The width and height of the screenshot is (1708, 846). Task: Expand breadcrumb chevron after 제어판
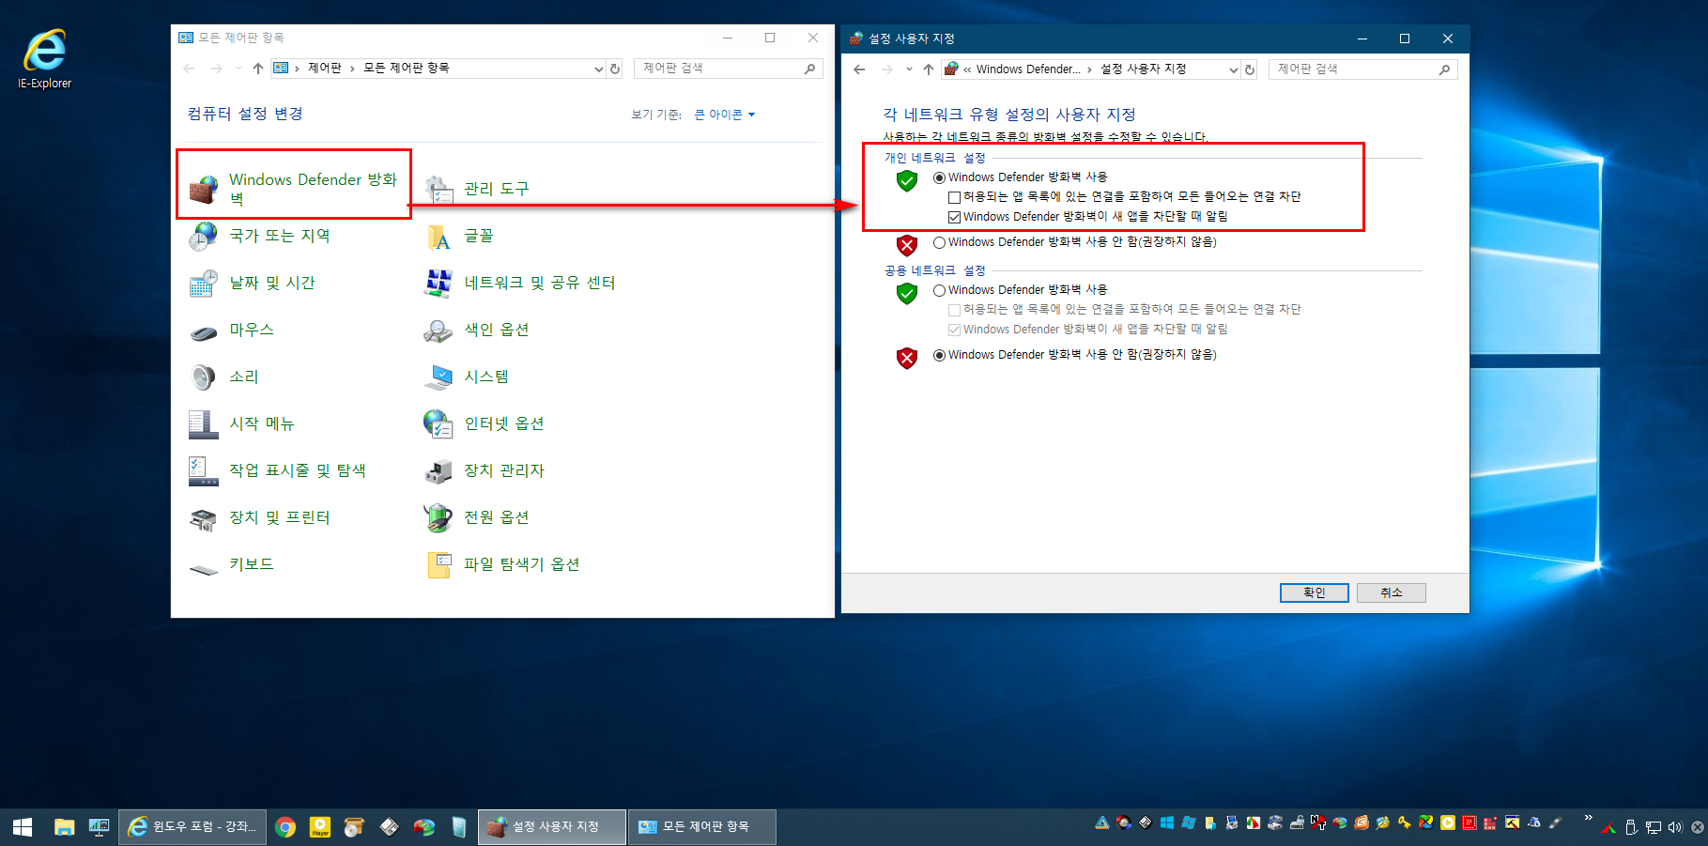pos(352,69)
